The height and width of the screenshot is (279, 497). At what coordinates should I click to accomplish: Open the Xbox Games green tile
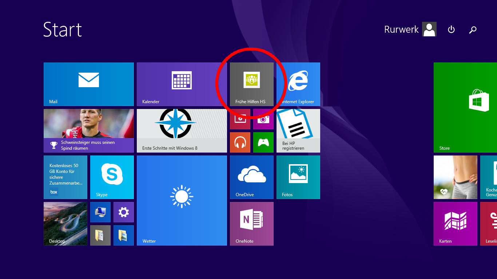tap(263, 142)
